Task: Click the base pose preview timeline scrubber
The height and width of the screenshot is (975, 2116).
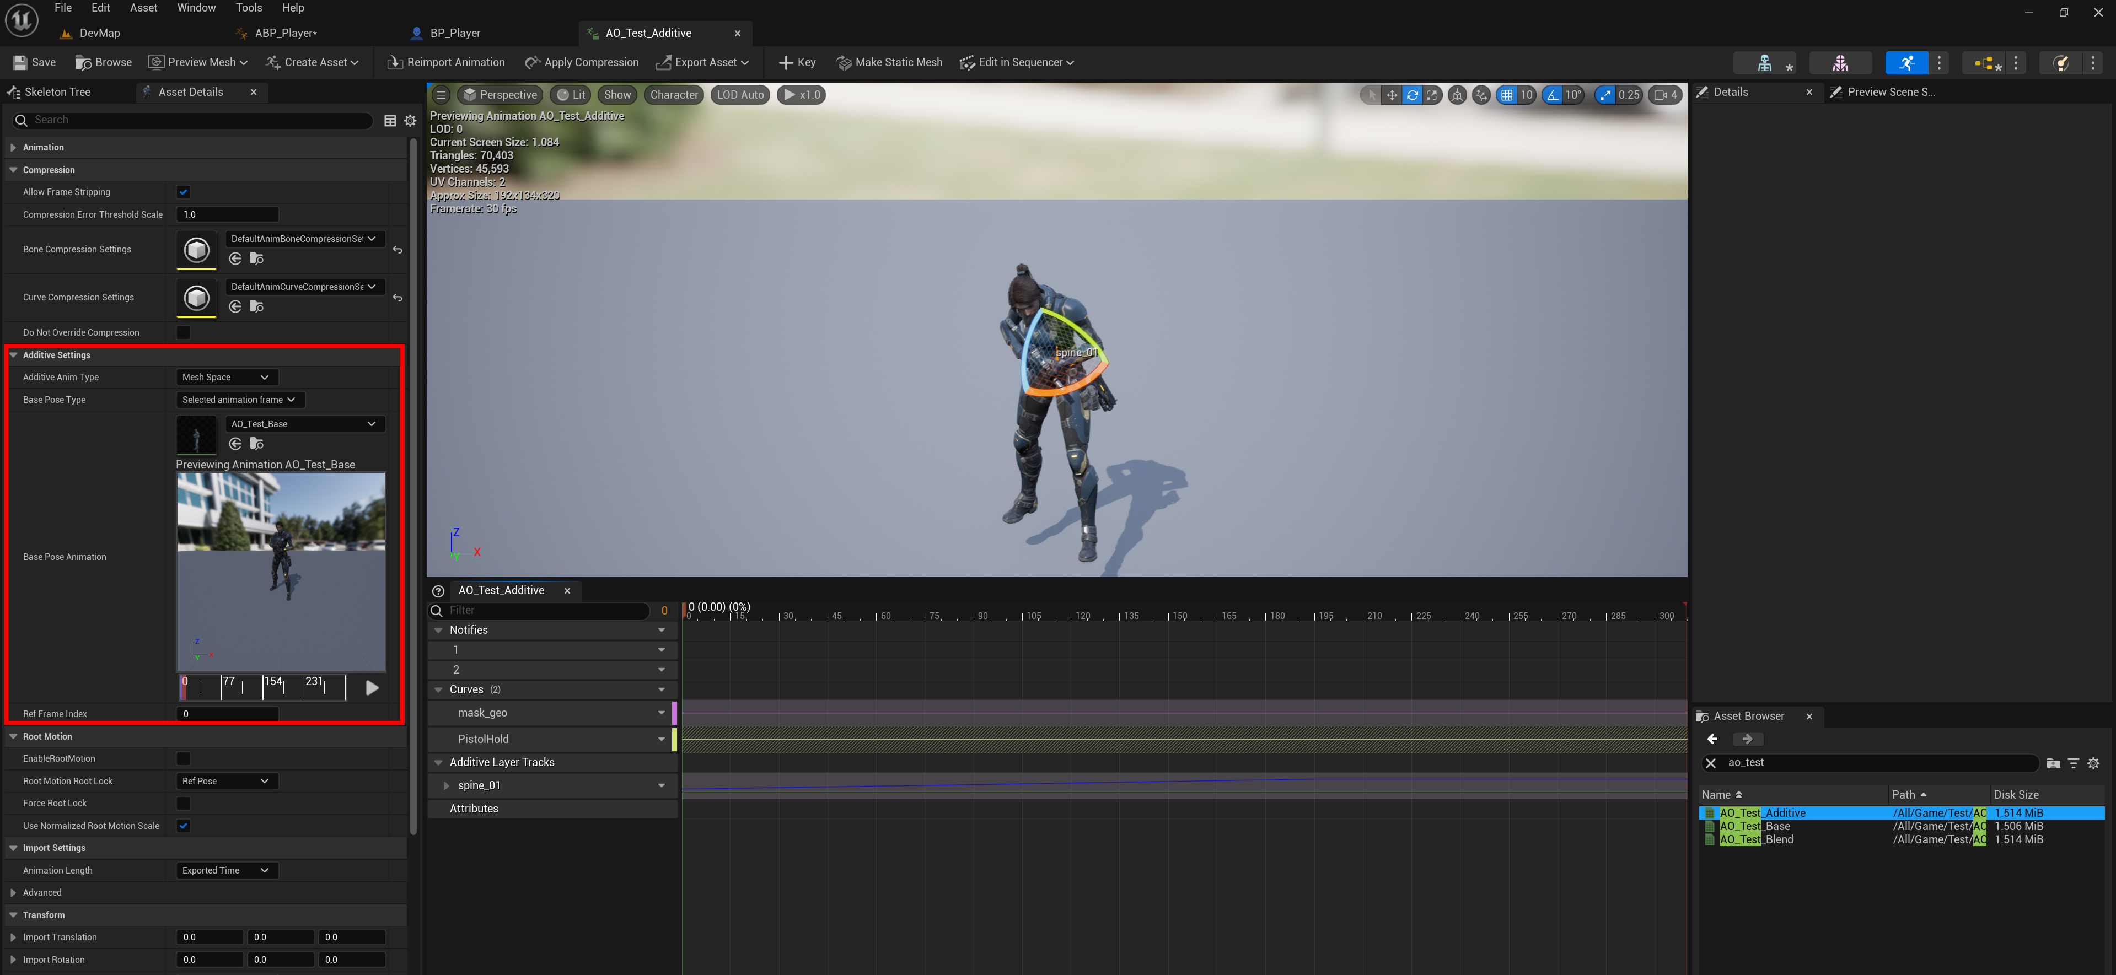Action: point(262,687)
